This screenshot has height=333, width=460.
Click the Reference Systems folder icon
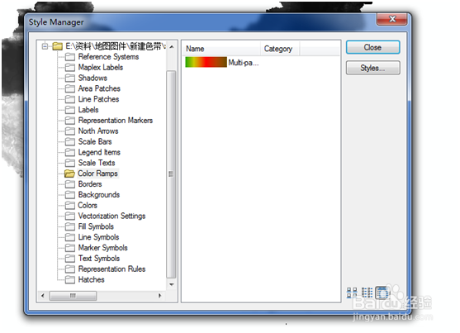pos(70,57)
